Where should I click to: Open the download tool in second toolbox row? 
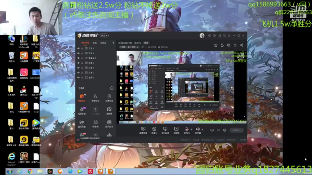point(95,111)
